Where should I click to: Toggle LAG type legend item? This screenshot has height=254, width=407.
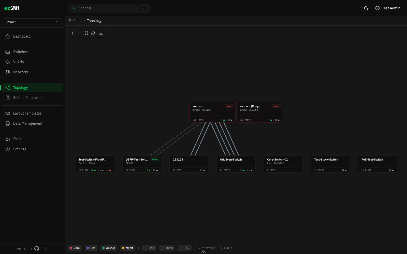pyautogui.click(x=185, y=248)
